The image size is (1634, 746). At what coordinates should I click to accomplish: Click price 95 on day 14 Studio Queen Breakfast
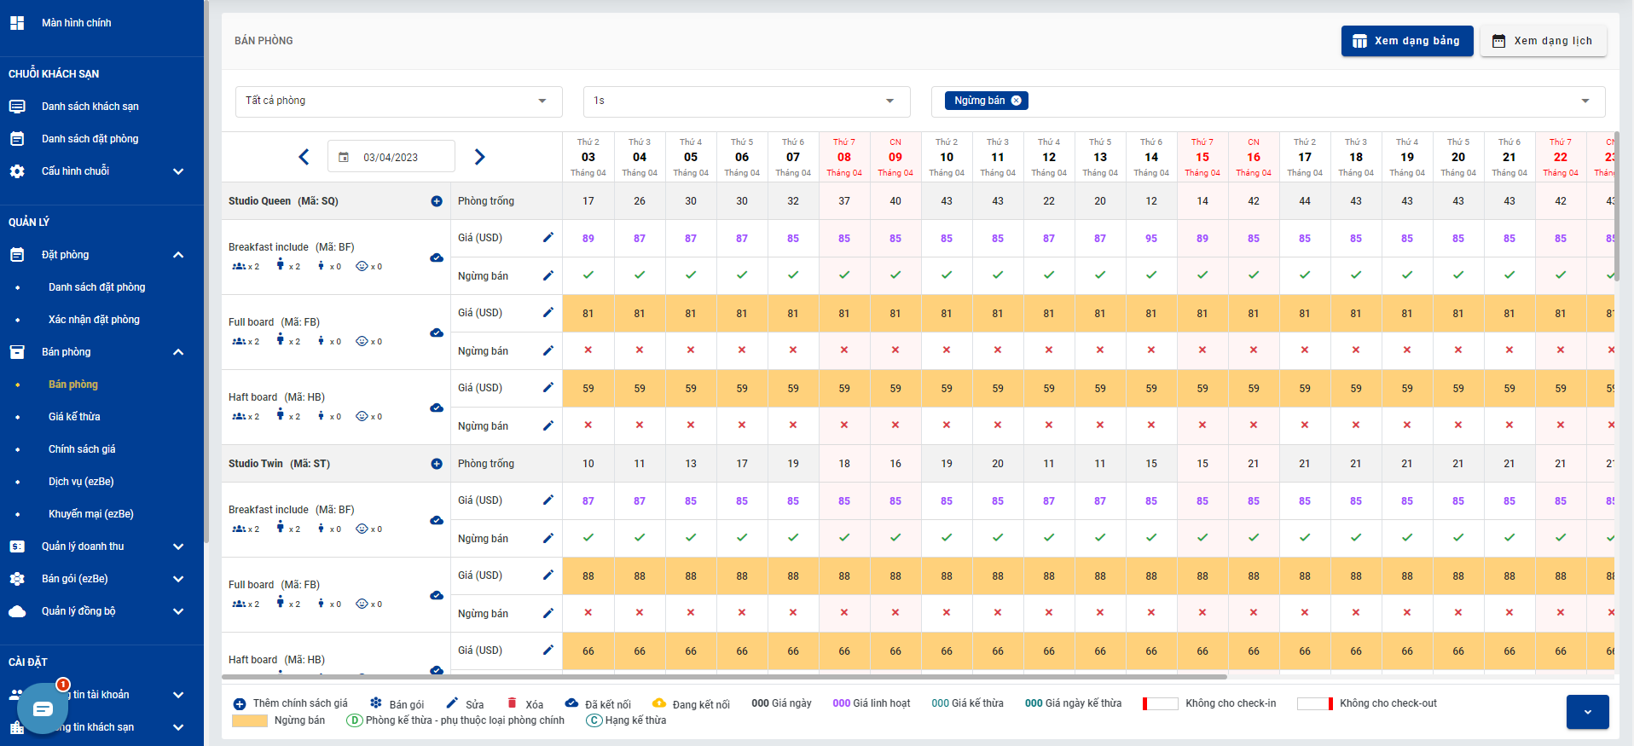(x=1151, y=239)
